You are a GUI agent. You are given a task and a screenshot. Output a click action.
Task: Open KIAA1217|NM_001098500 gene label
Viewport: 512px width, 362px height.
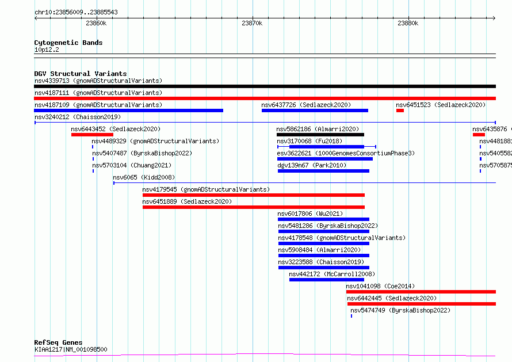(71, 349)
